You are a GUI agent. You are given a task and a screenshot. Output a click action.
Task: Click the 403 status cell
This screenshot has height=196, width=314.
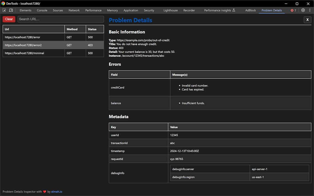[x=95, y=45]
